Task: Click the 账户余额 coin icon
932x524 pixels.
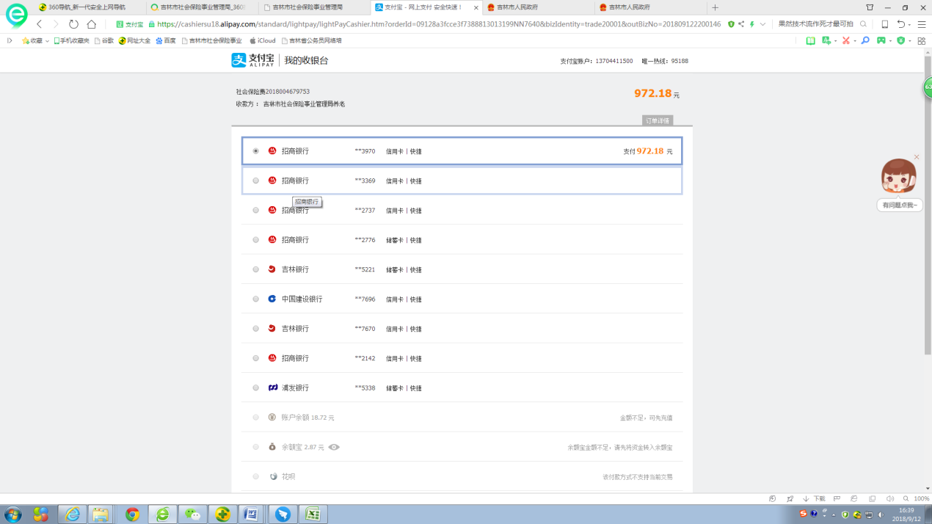Action: 272,418
